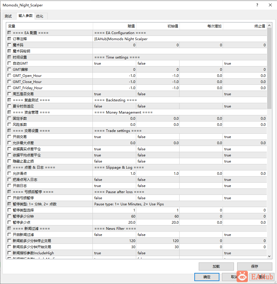This screenshot has height=284, width=277.
Task: Tick the 风险系数 checkbox
Action: (x=9, y=124)
